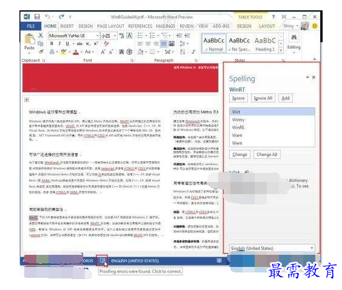The width and height of the screenshot is (342, 290).
Task: Apply Superscript formatting
Action: [x=96, y=44]
